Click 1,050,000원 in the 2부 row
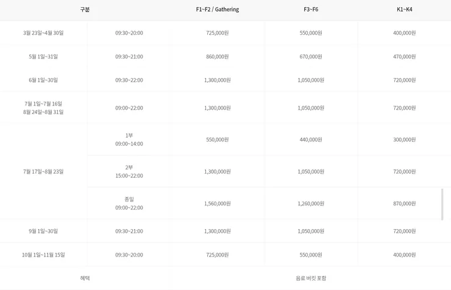451x290 pixels. point(311,172)
